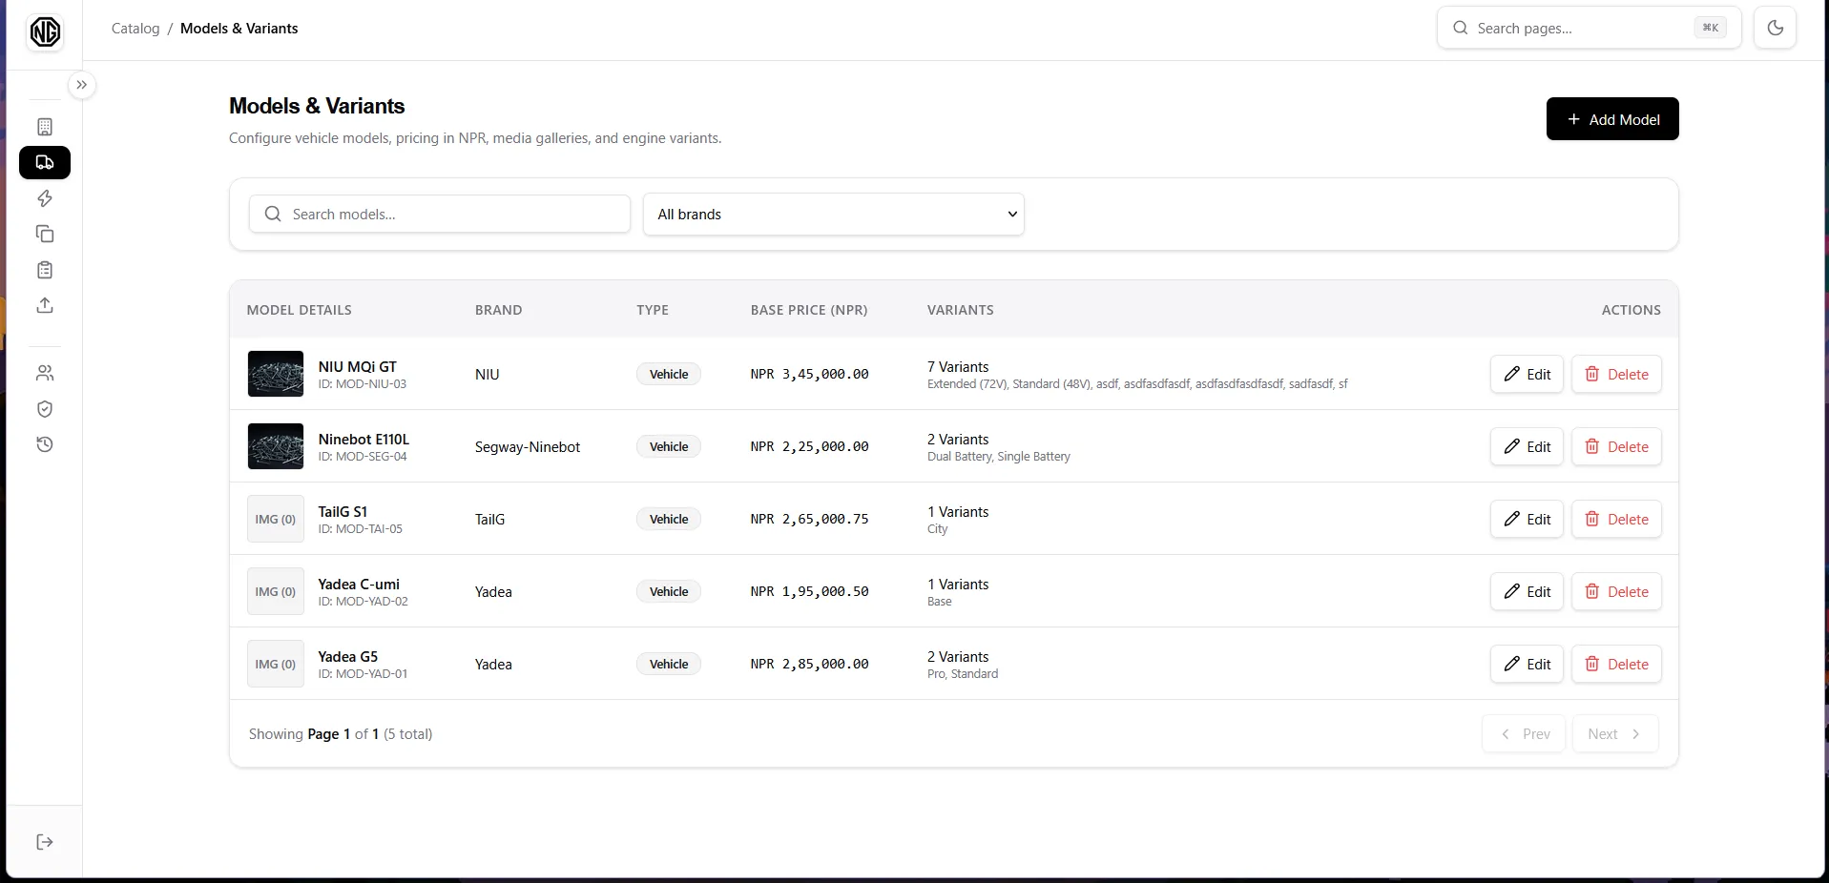Toggle dark mode with the moon icon
1829x883 pixels.
click(1775, 28)
